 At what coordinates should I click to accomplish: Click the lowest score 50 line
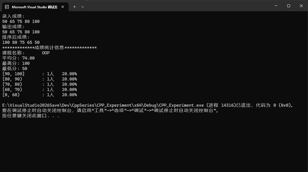pos(15,69)
